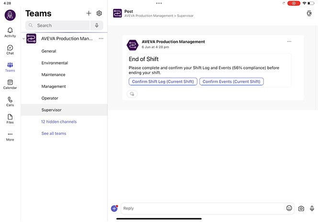Record a voice message with microphone
318x222 pixels.
point(312,209)
